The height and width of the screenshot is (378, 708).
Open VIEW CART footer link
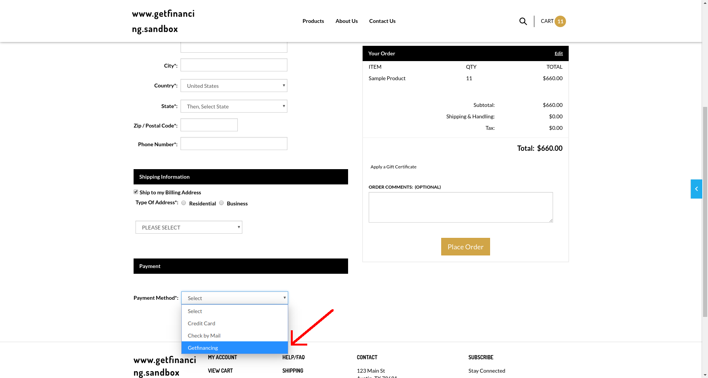coord(220,371)
